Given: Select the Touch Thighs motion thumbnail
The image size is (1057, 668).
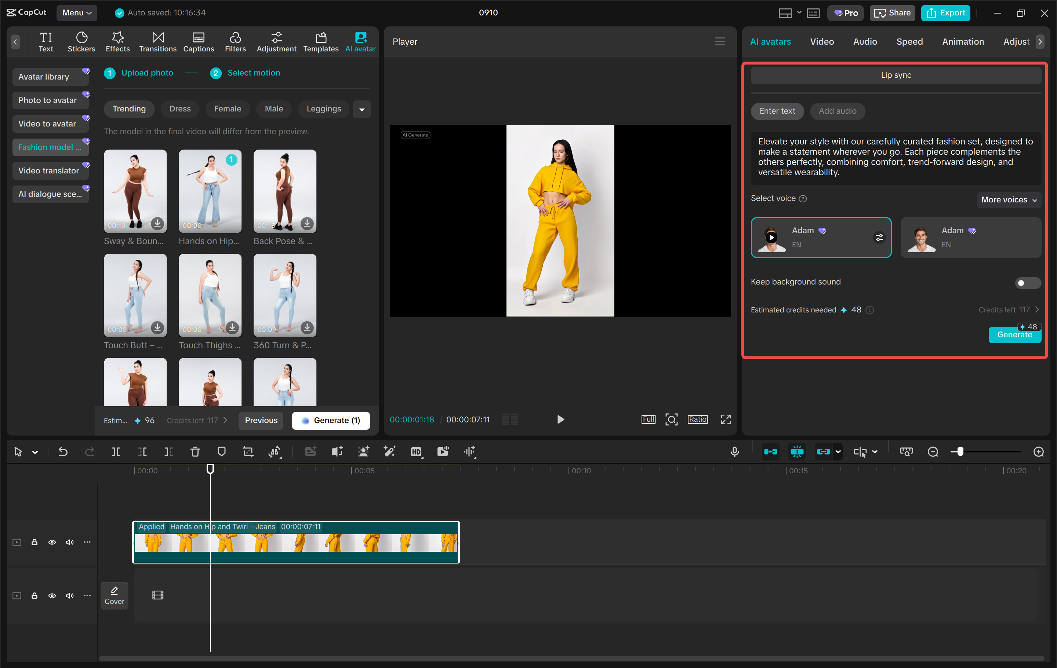Looking at the screenshot, I should (210, 296).
